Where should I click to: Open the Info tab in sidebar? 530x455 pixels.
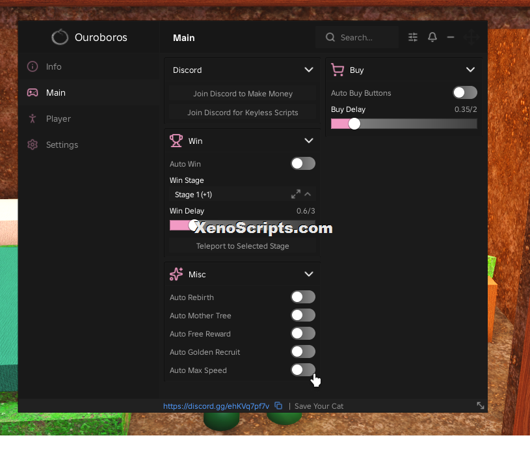coord(88,66)
